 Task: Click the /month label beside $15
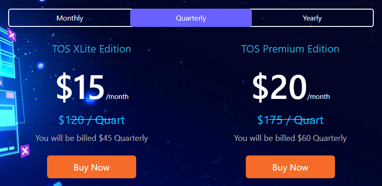(x=117, y=97)
